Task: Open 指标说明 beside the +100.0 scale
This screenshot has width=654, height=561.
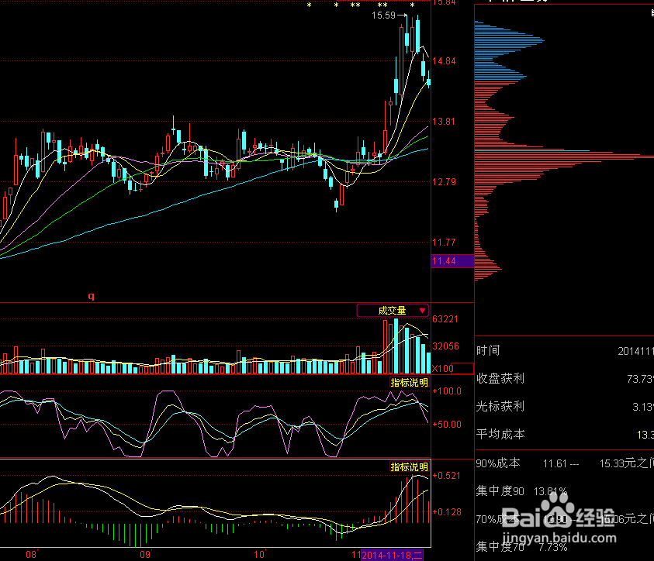Action: 409,382
